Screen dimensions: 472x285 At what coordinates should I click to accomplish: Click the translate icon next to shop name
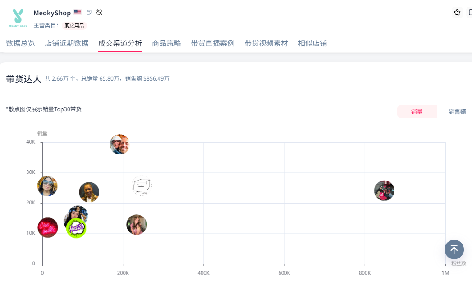[99, 13]
